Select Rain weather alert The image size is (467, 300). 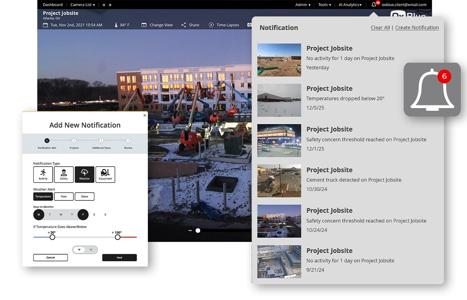[64, 197]
